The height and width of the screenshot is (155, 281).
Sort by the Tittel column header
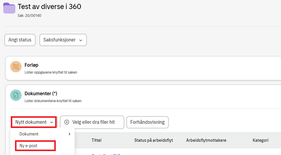(97, 140)
